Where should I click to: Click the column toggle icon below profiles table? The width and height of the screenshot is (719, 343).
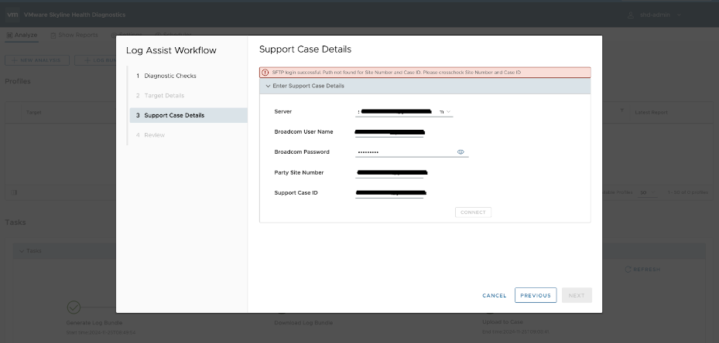[14, 192]
